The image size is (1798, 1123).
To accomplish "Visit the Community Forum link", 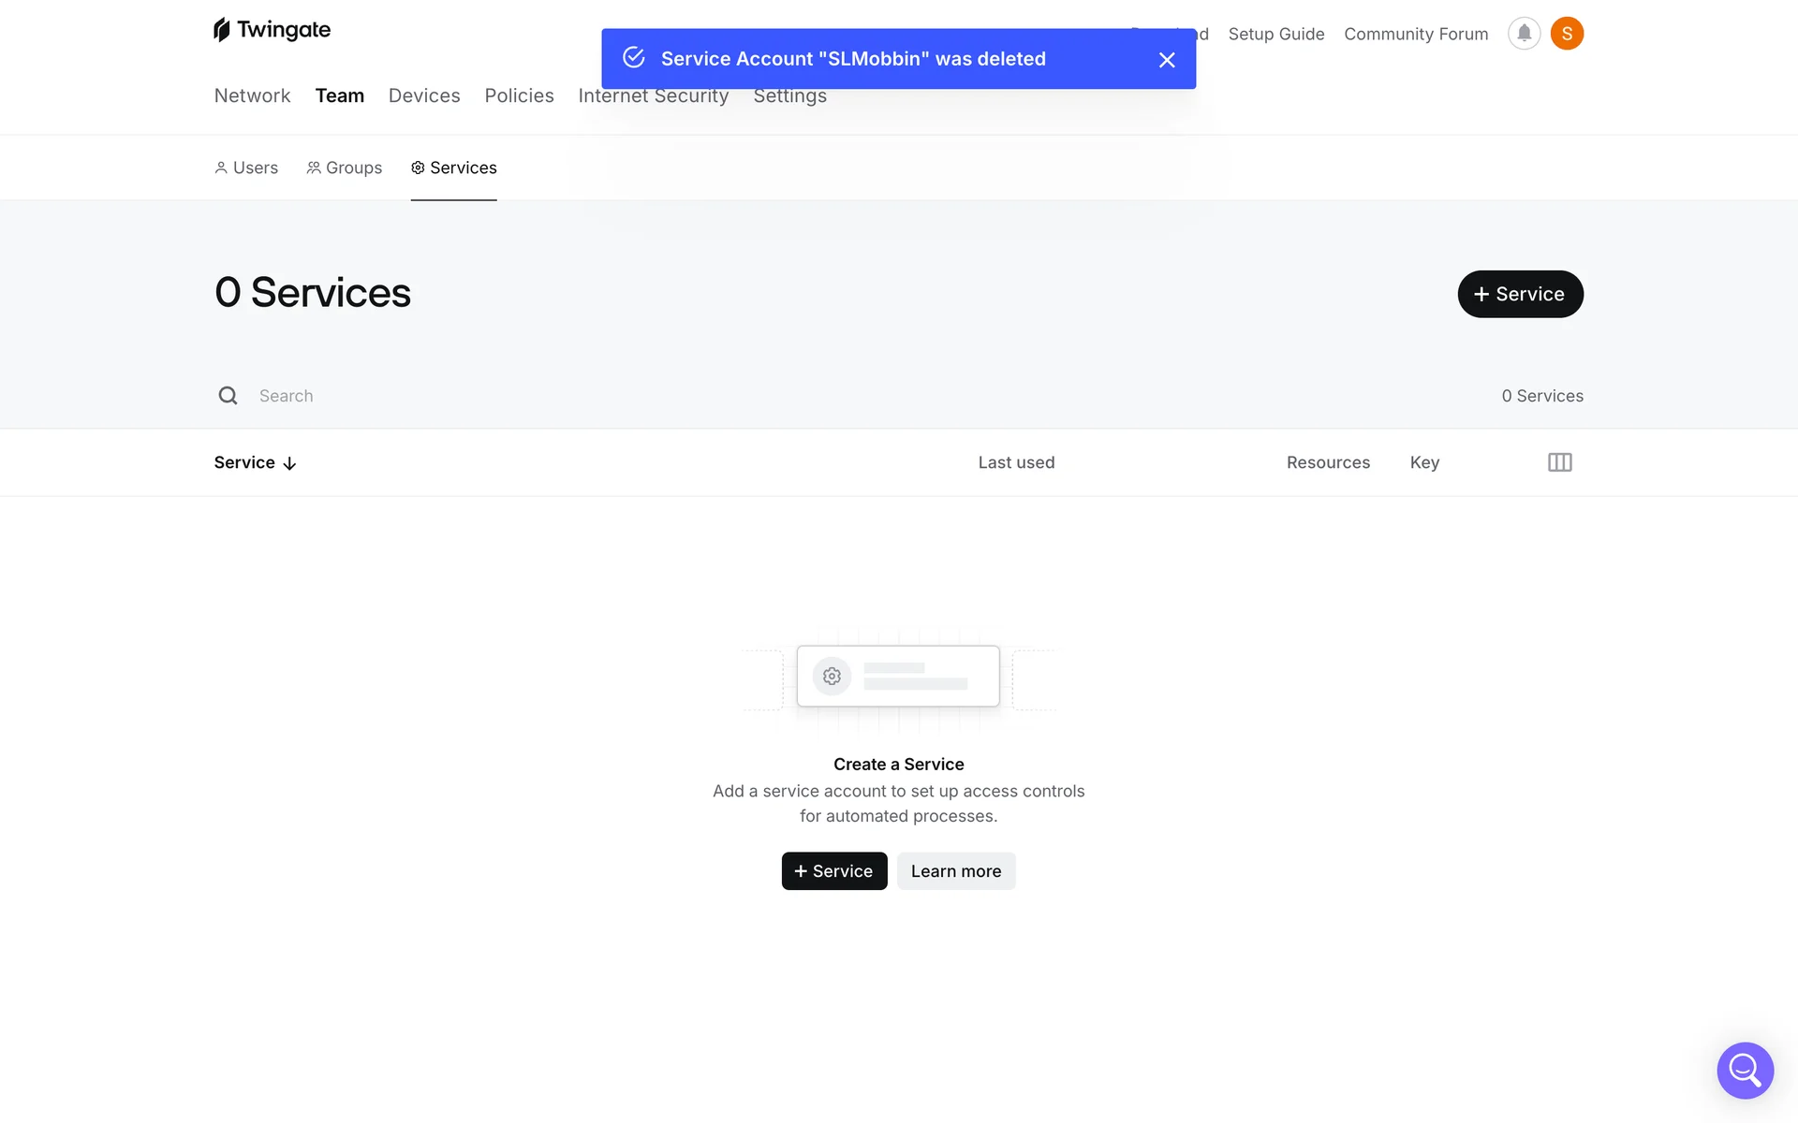I will (x=1415, y=34).
